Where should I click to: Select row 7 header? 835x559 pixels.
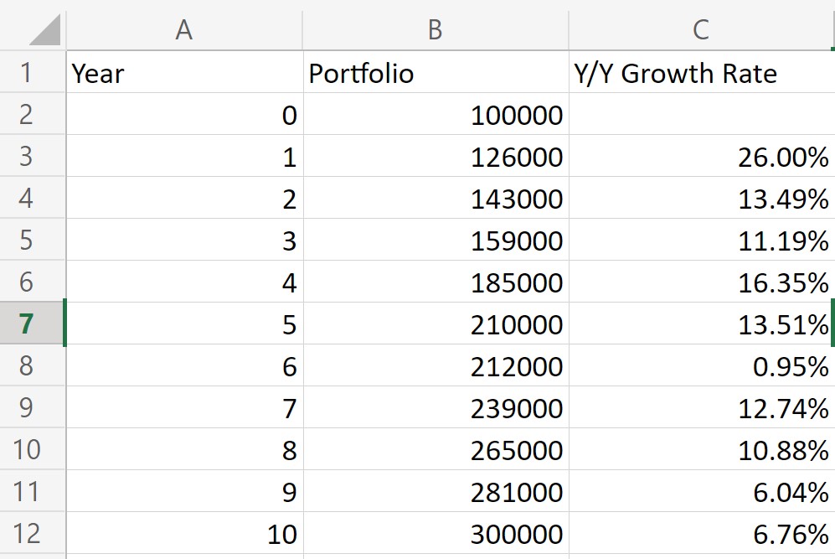click(33, 323)
